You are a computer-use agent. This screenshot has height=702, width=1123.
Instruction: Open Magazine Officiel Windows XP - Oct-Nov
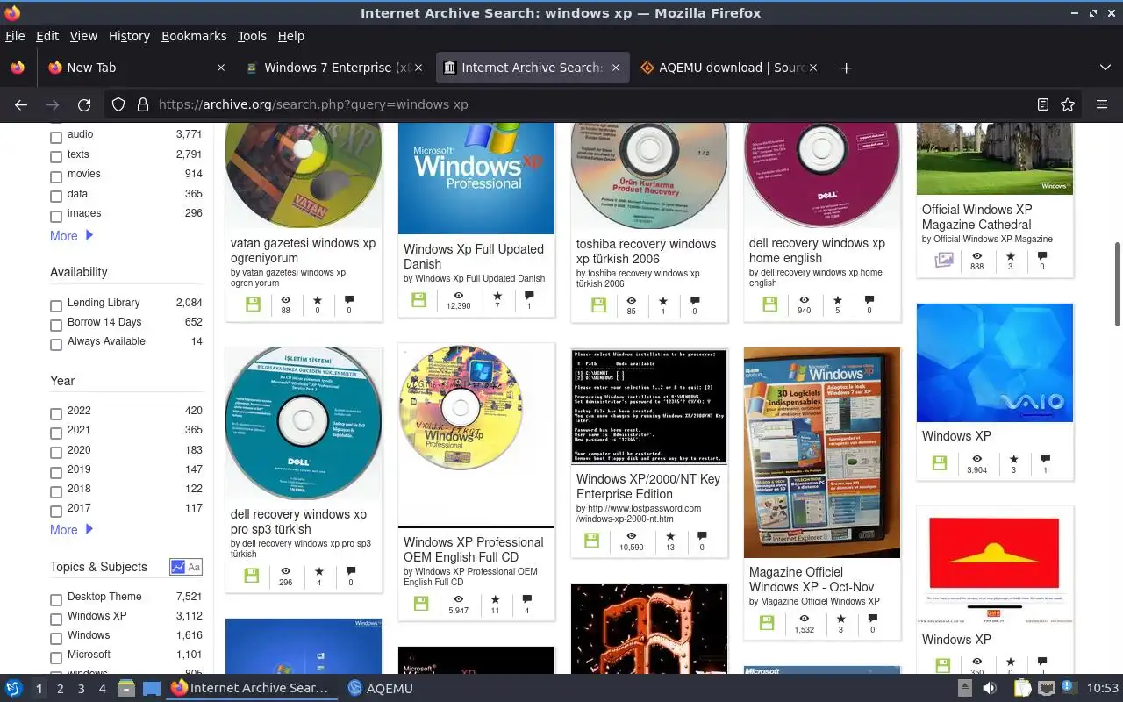point(812,579)
